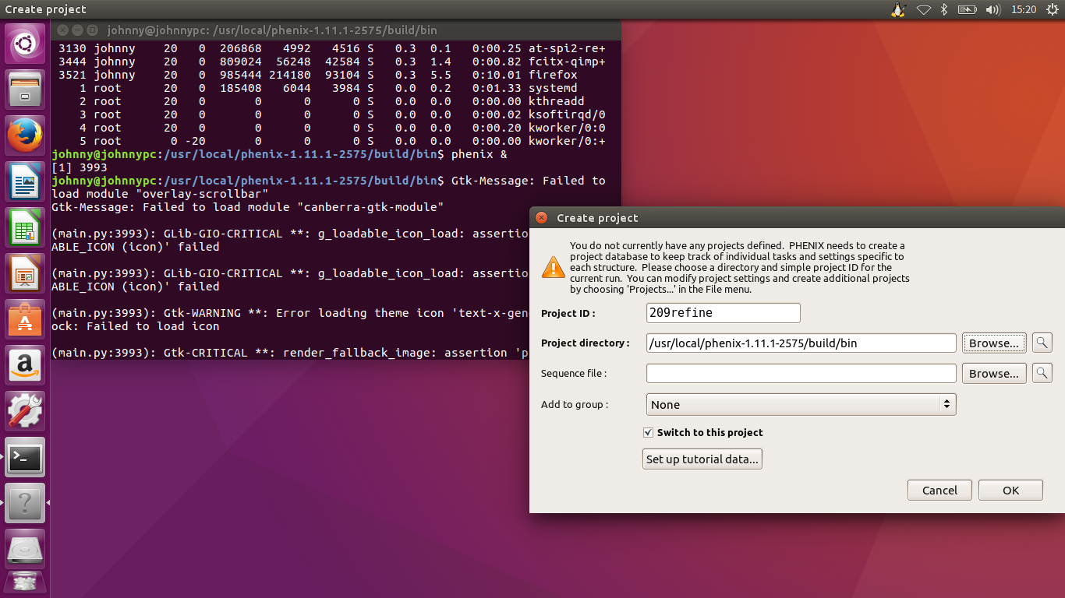Click the Project ID text field
The height and width of the screenshot is (598, 1065).
click(x=723, y=313)
